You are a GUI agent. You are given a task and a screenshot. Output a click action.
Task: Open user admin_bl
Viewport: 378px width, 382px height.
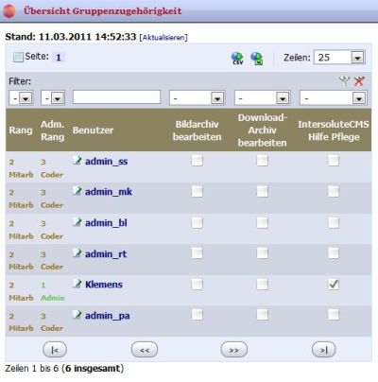[106, 223]
